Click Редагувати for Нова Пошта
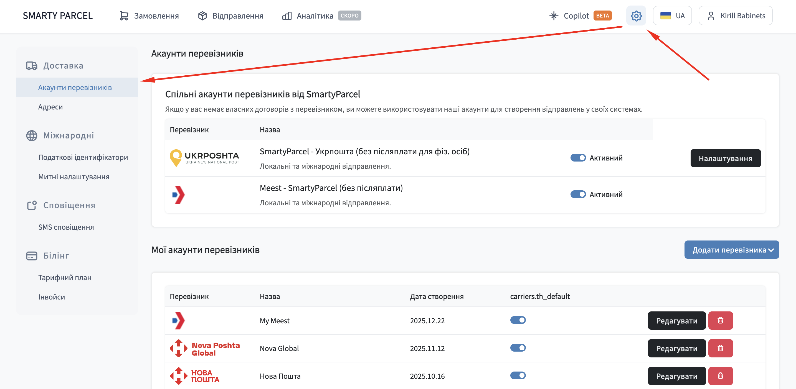Image resolution: width=796 pixels, height=389 pixels. (x=677, y=376)
